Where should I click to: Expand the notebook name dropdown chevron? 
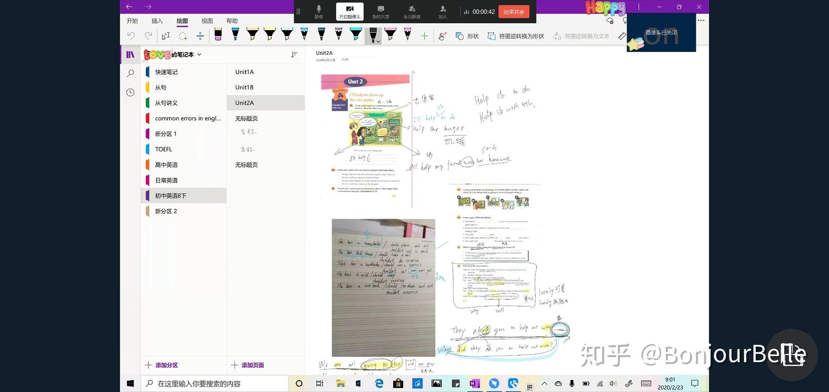tap(199, 54)
